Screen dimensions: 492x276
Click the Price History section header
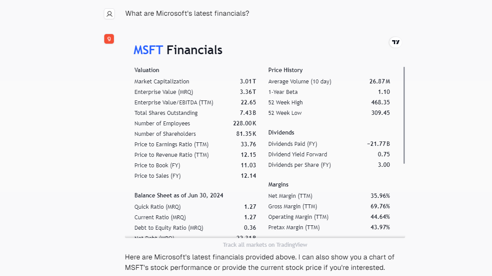285,70
